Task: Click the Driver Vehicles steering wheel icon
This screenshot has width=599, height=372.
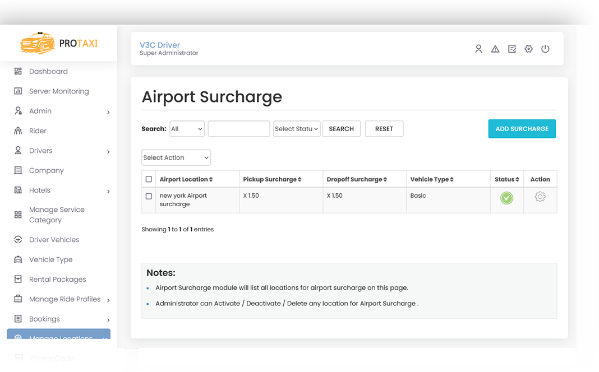Action: click(x=18, y=240)
